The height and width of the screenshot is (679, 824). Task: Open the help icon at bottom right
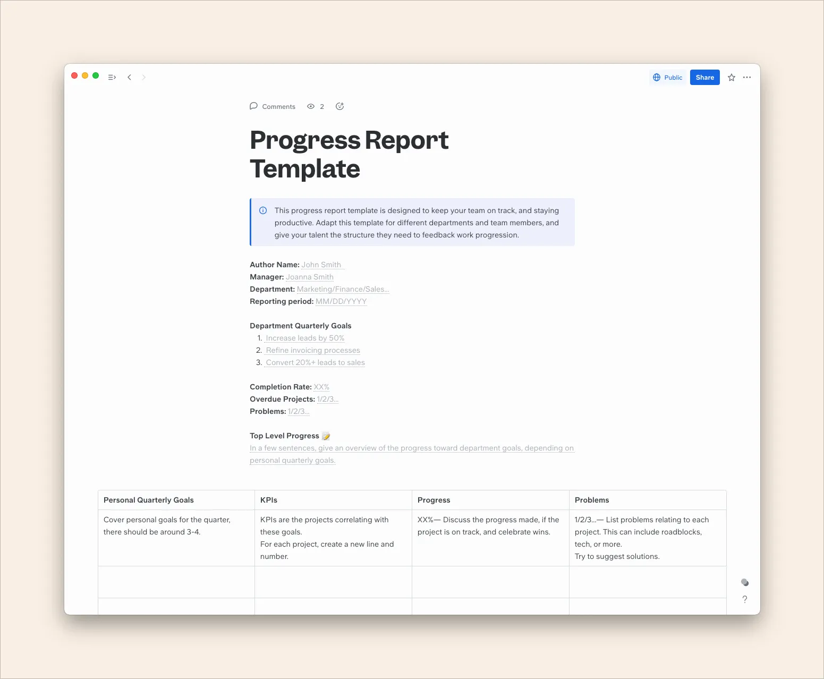tap(744, 599)
